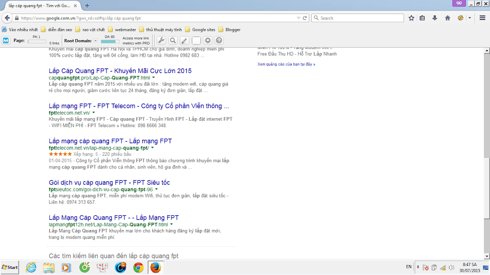Click the Start button
The width and height of the screenshot is (490, 275).
[10, 267]
